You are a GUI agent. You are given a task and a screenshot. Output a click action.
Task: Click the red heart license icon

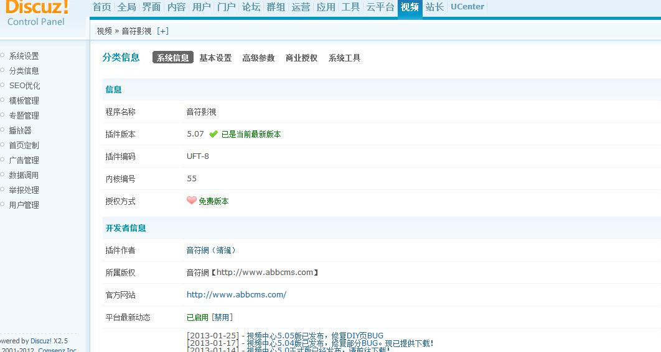coord(191,200)
